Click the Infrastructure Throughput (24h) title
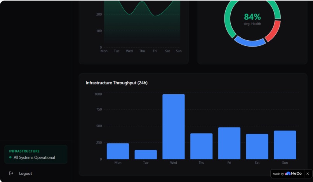Screen dimensions: 313x182 117,83
